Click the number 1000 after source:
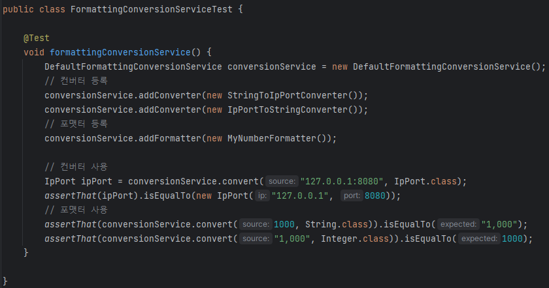 pos(284,224)
